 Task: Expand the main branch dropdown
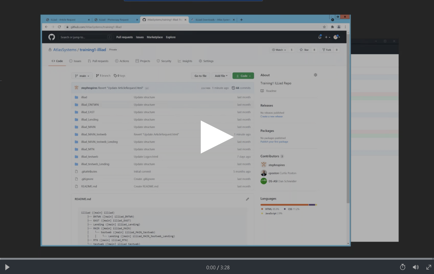coord(82,76)
